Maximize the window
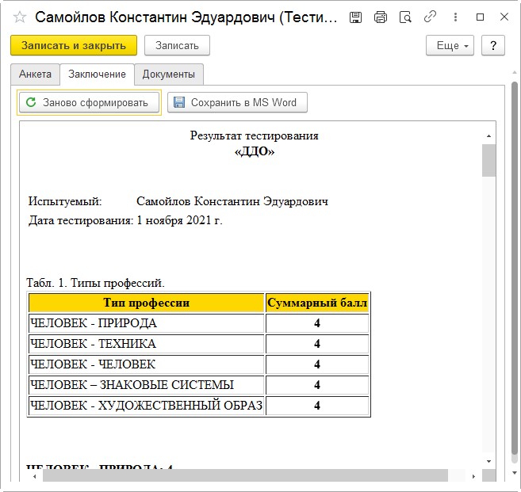This screenshot has height=492, width=521. click(480, 17)
